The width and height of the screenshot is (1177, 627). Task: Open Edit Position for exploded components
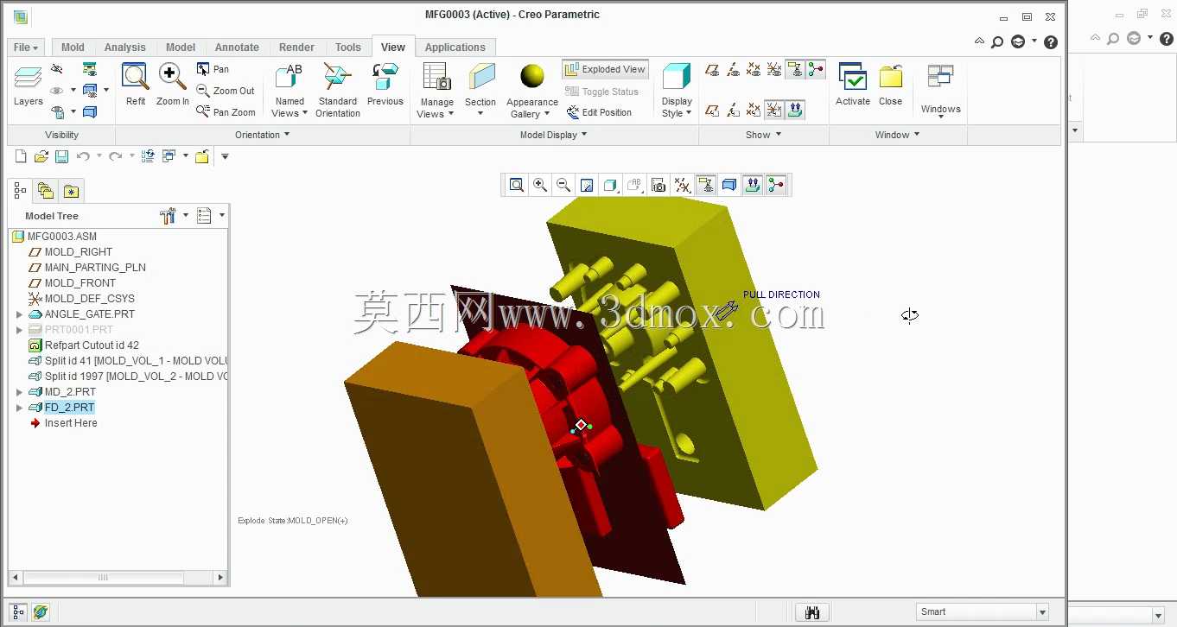[599, 112]
